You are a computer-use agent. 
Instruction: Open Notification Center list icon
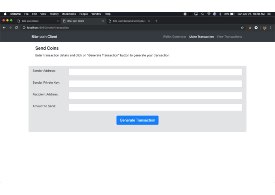coord(269,14)
